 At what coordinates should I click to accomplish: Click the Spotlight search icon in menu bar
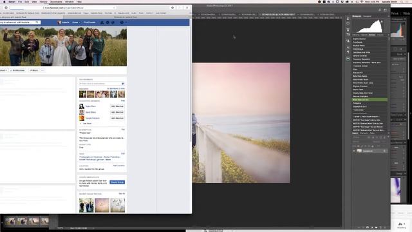402,1
